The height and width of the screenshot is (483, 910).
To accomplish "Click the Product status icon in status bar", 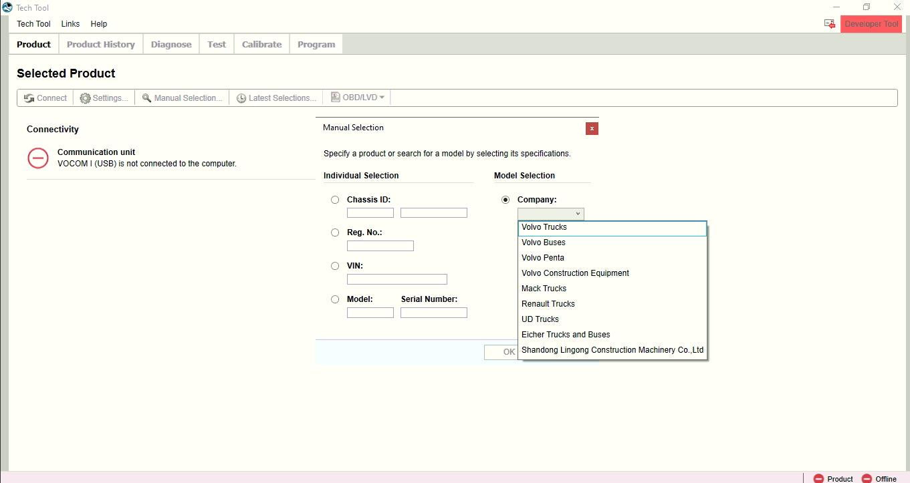I will (x=818, y=478).
